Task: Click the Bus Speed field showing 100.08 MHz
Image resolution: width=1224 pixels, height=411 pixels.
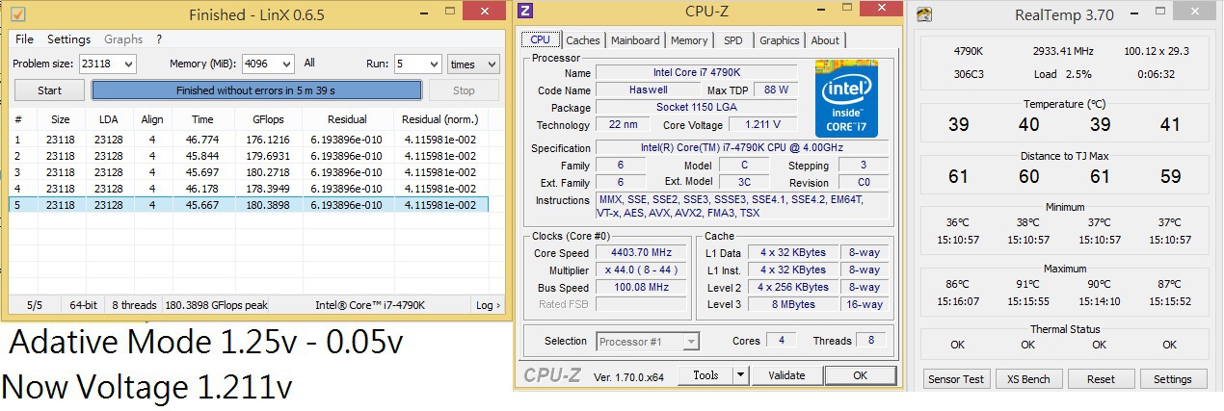Action: click(x=641, y=288)
